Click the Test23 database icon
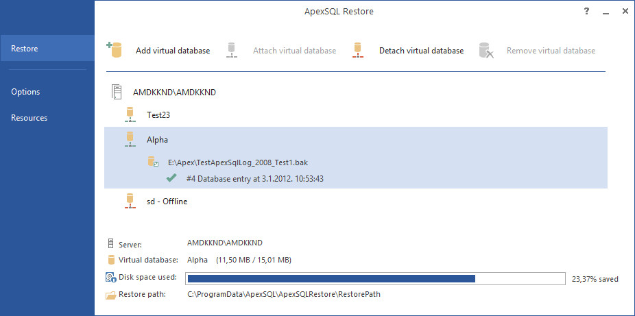The width and height of the screenshot is (635, 316). tap(130, 115)
